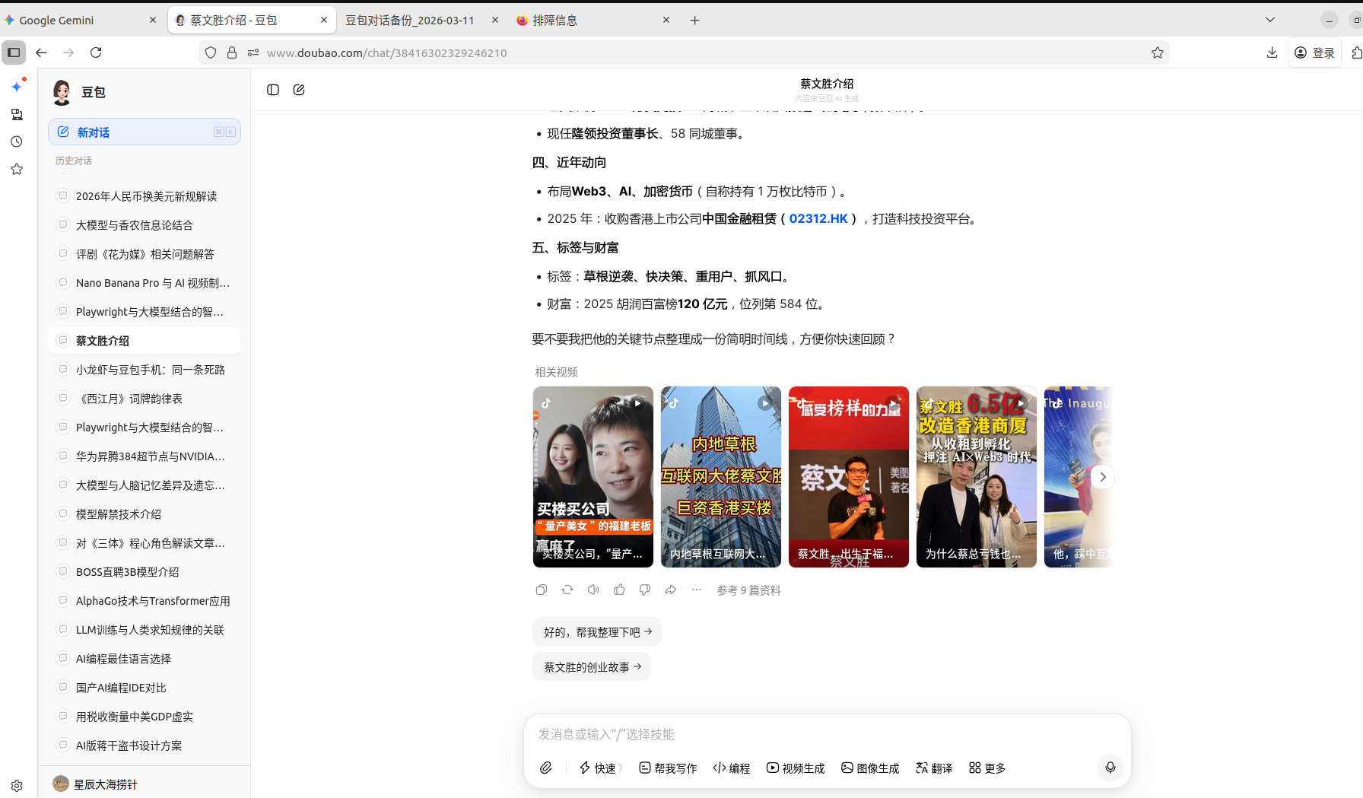Bookmark this page with the star icon

(x=1157, y=52)
